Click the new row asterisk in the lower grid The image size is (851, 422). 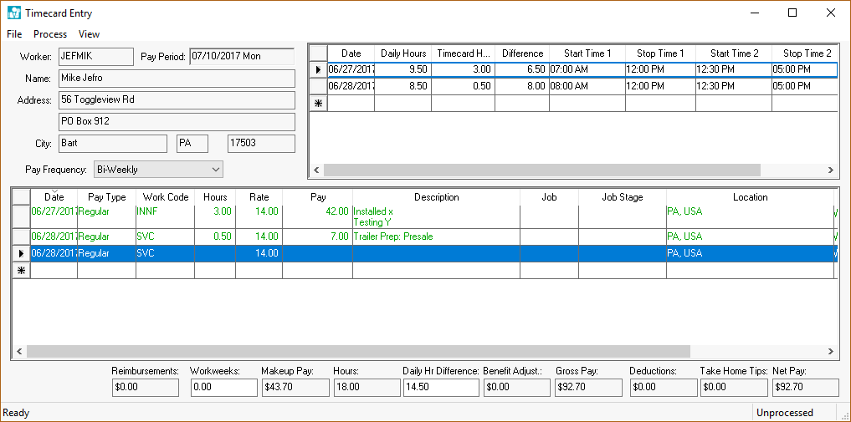(x=21, y=271)
